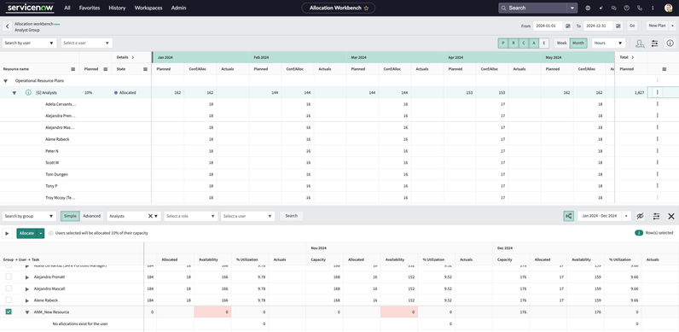Click the green Allocate button
Image resolution: width=679 pixels, height=332 pixels.
click(26, 233)
